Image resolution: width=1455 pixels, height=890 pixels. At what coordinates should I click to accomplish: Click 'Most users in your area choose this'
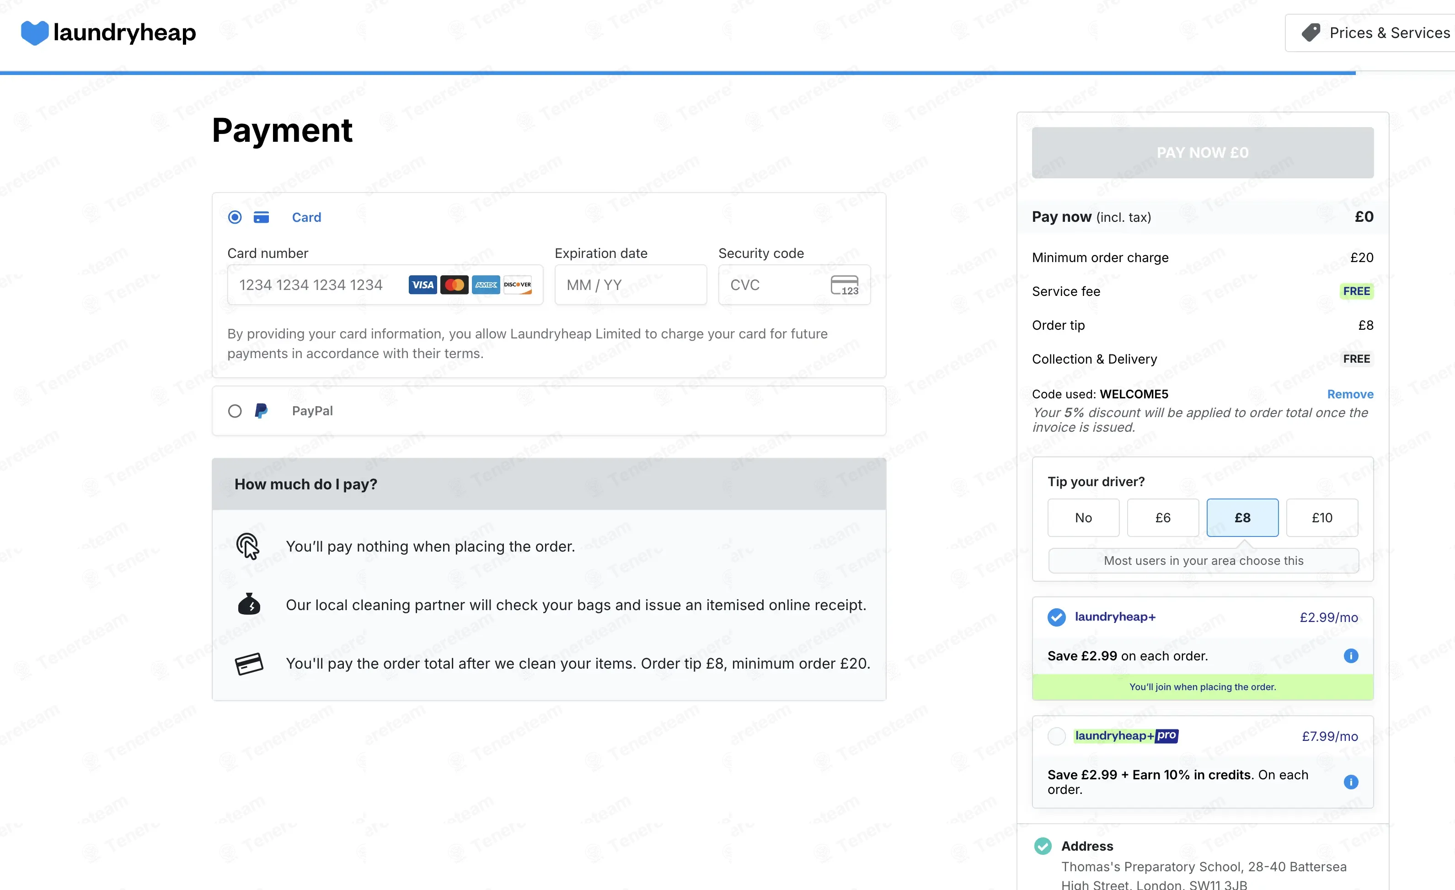[x=1204, y=560]
